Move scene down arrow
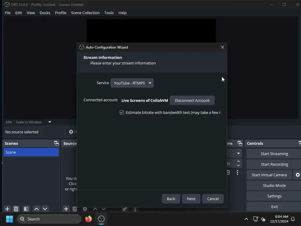This screenshot has height=226, width=301. (45, 209)
